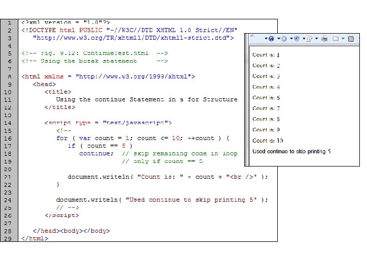Click the "<head>" tag on line 9
Screen dimensions: 367x275
point(44,84)
